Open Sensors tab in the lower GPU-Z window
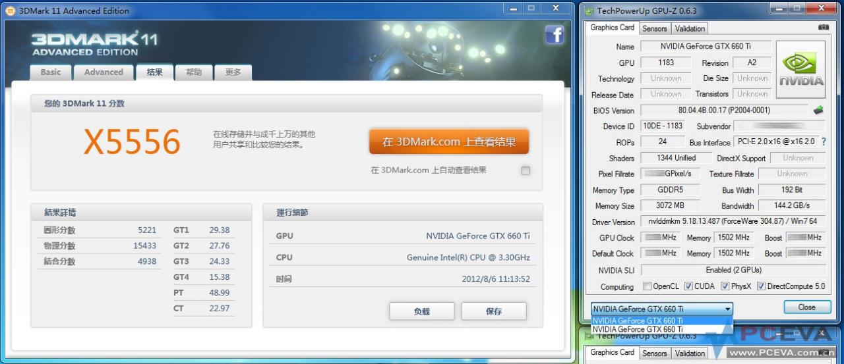This screenshot has width=844, height=364. (655, 353)
